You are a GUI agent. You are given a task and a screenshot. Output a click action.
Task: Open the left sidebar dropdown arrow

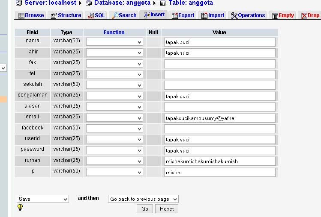coord(3,68)
